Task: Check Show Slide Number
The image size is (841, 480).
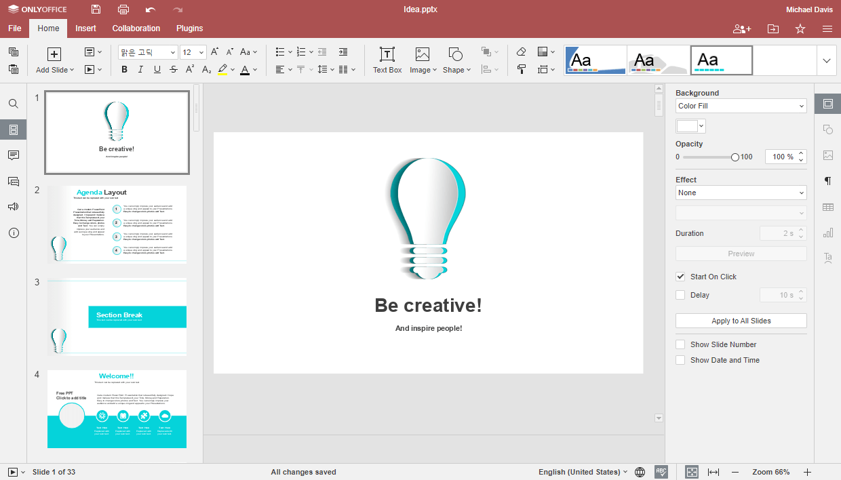Action: (680, 344)
